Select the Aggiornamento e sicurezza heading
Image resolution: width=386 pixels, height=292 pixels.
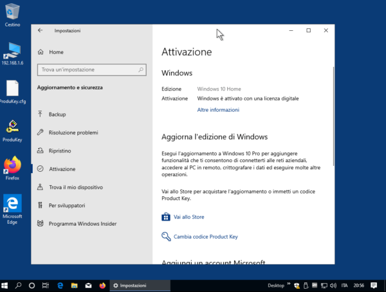click(70, 87)
